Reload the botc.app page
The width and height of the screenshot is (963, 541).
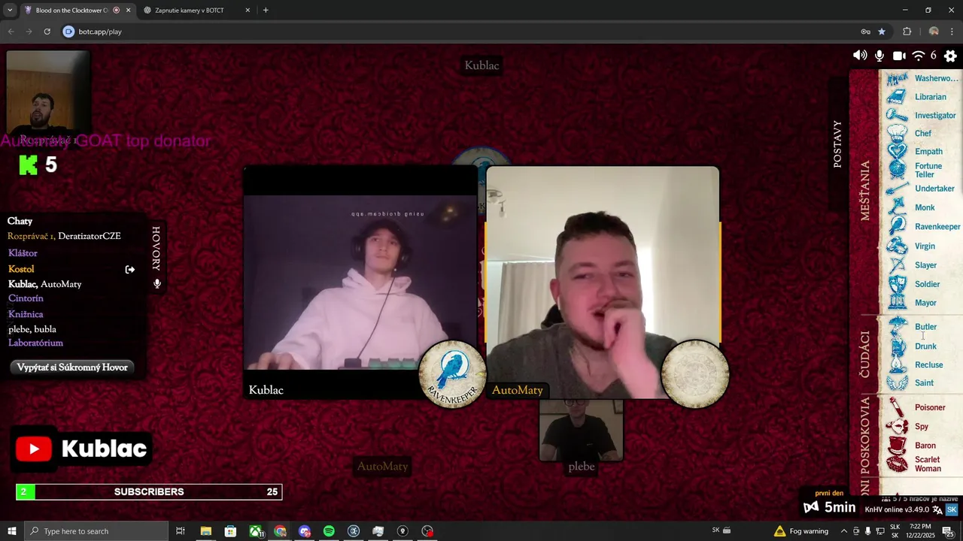click(47, 32)
